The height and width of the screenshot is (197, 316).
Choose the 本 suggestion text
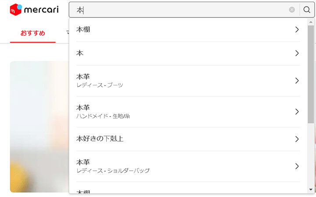pos(80,53)
